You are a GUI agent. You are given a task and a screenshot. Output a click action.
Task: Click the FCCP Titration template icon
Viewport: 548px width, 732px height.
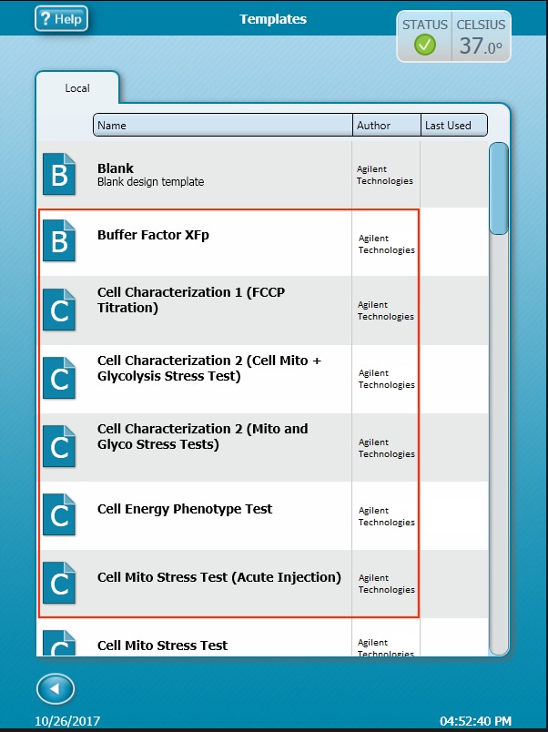pyautogui.click(x=60, y=310)
